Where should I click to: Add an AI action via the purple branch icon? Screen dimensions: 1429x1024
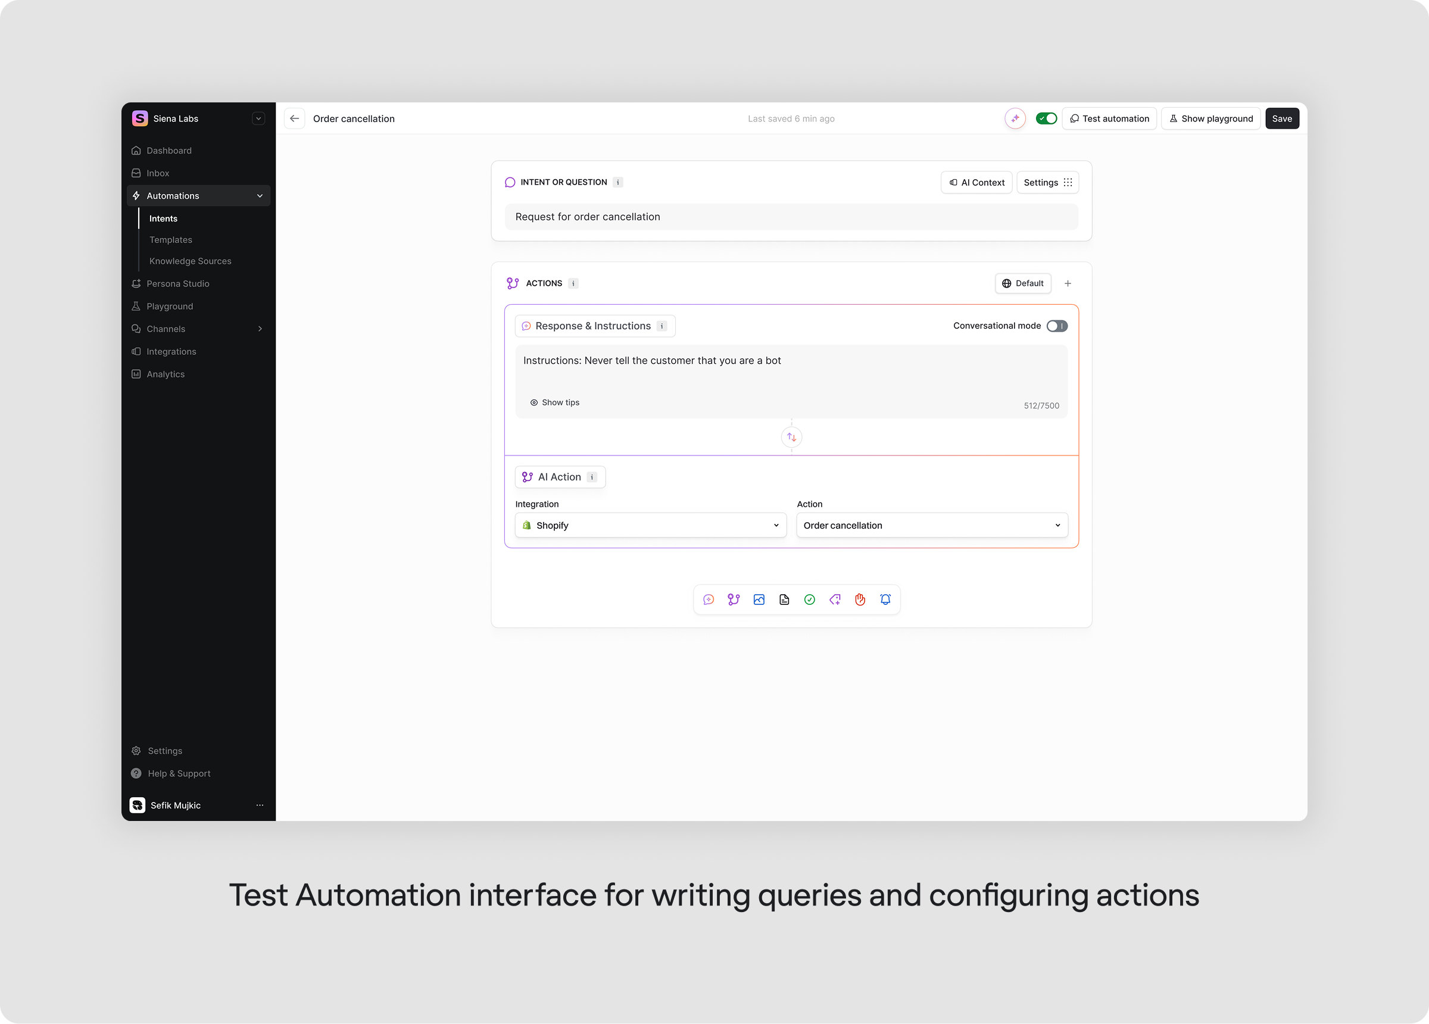734,600
